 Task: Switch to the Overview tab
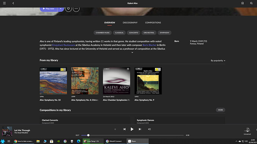pyautogui.click(x=110, y=23)
